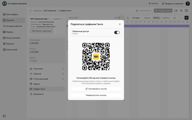Click the video camera icon

pos(176,11)
